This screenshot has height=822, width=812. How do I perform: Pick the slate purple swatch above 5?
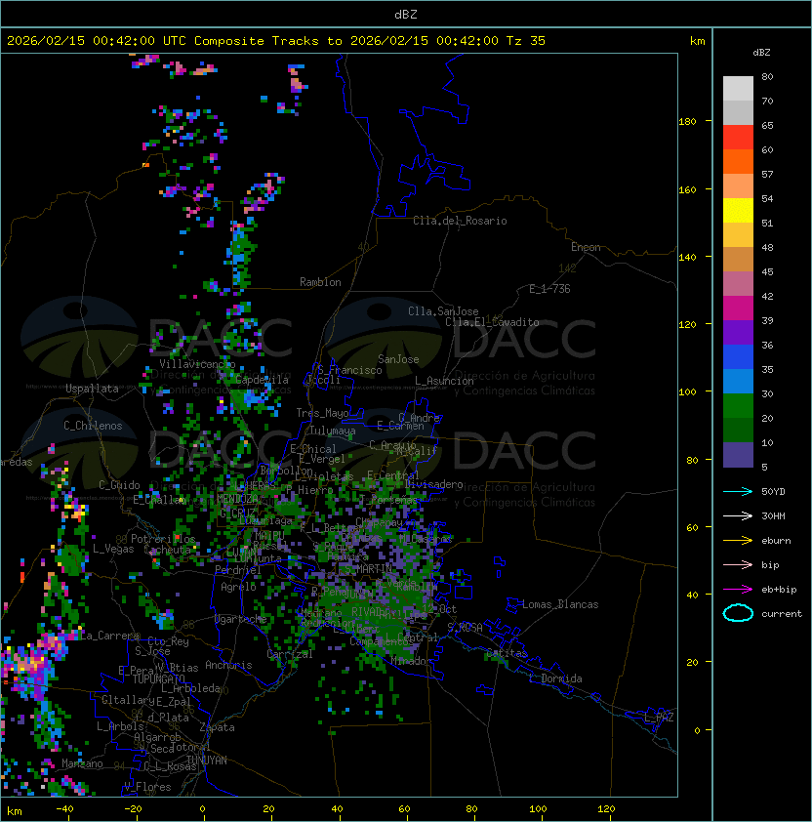738,455
